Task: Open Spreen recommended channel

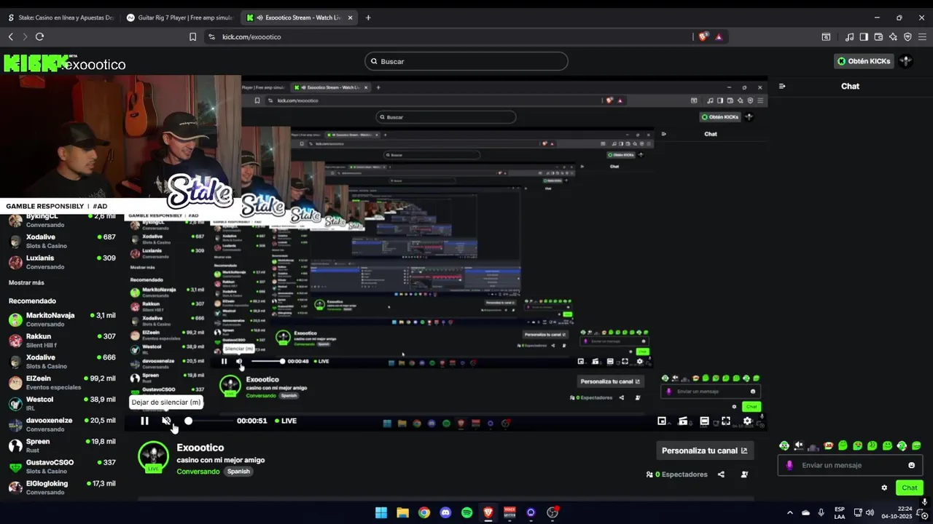Action: pyautogui.click(x=62, y=445)
